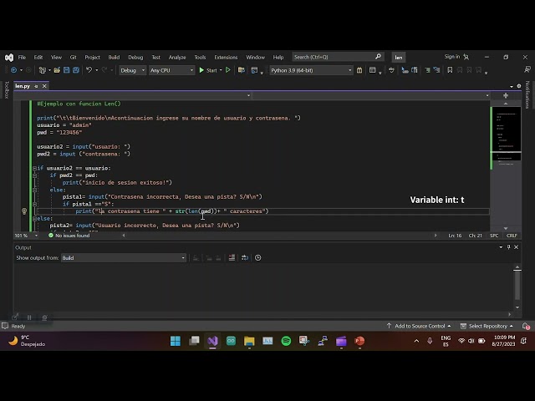
Task: Open the Git menu
Action: pyautogui.click(x=73, y=58)
